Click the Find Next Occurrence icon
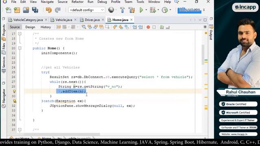 96,27
